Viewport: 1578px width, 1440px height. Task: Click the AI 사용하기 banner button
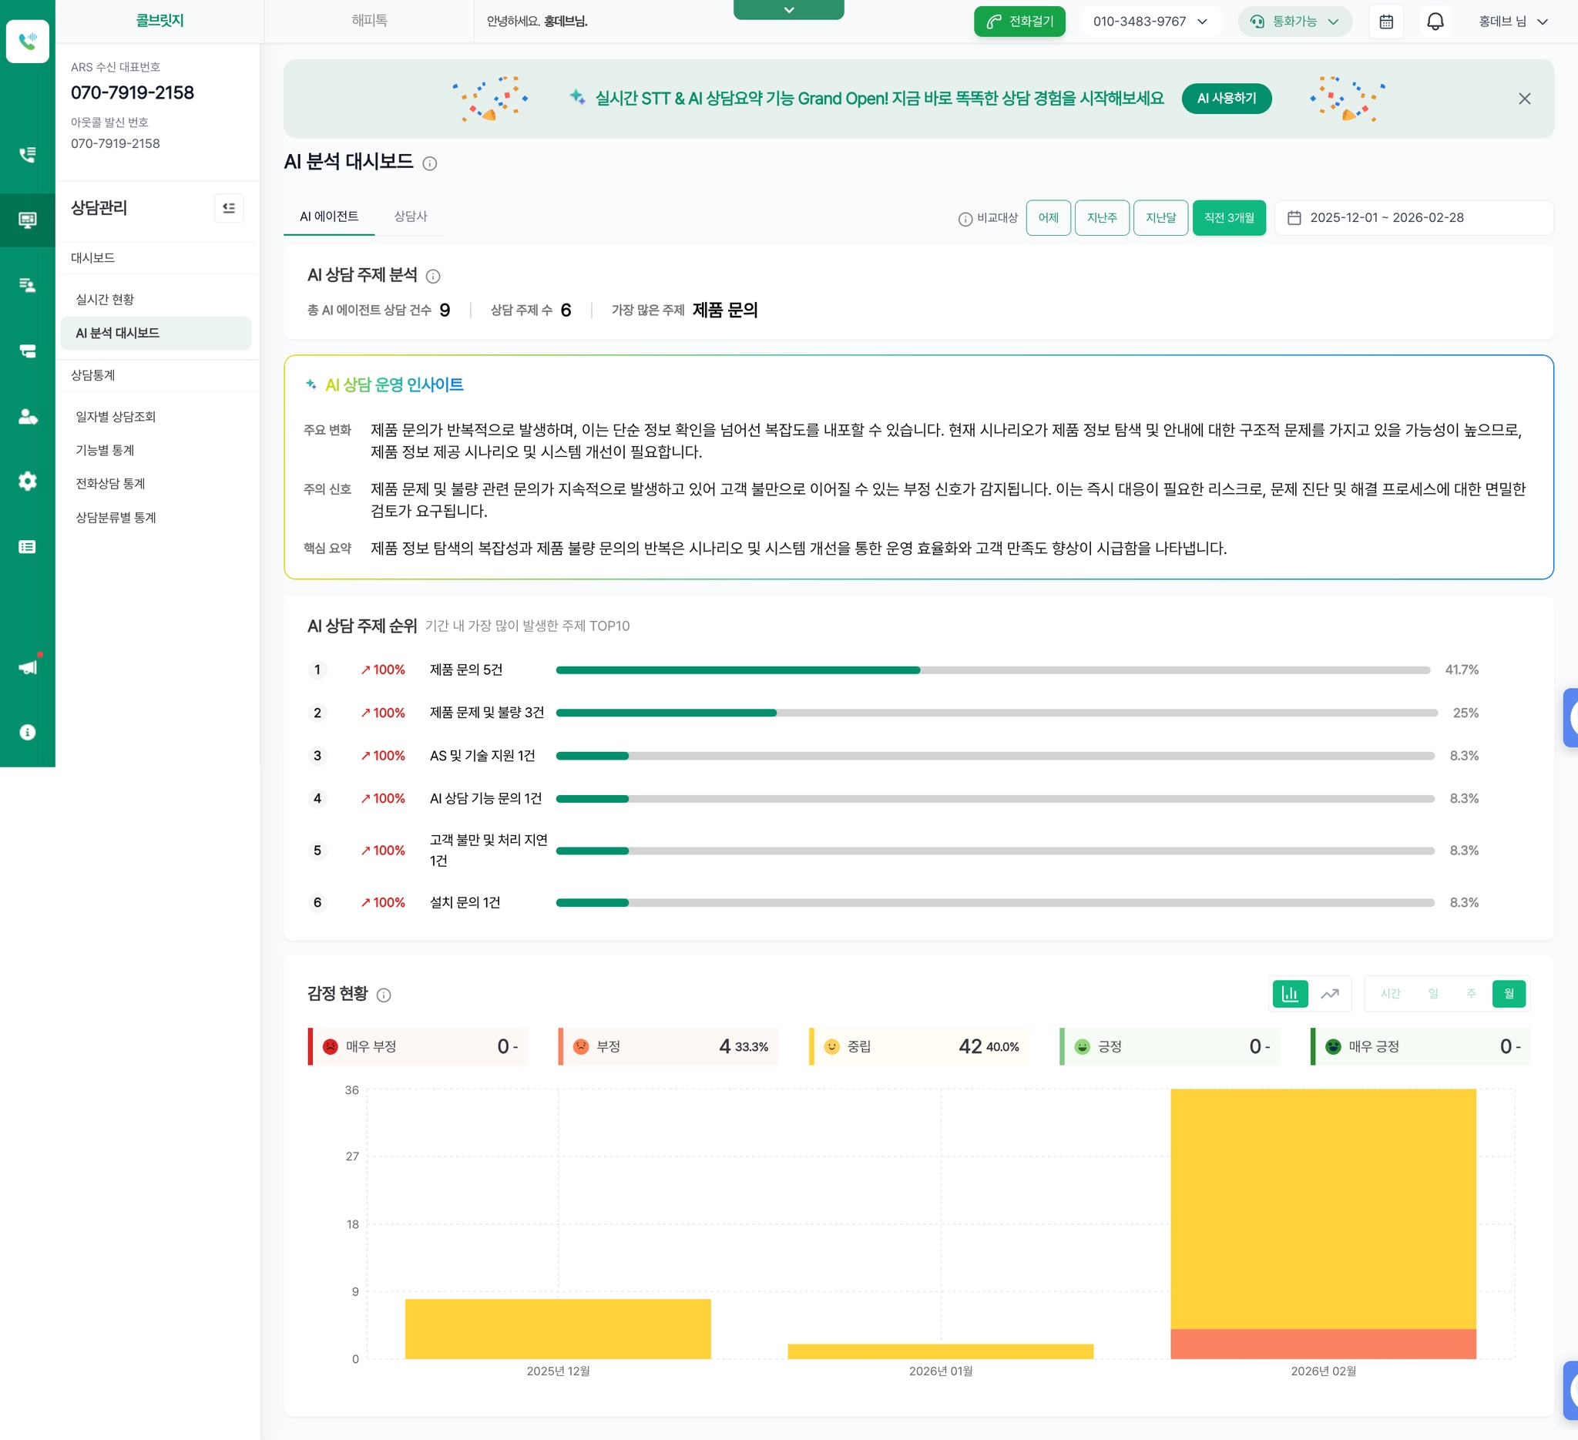1226,98
